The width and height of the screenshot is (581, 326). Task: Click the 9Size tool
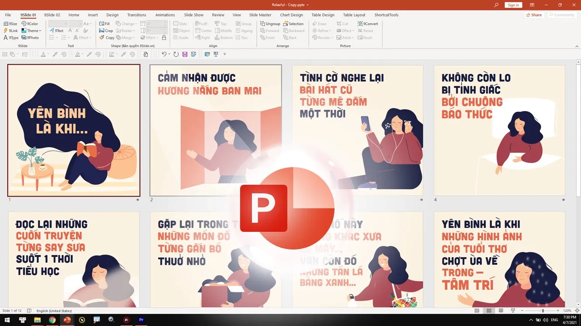[10, 24]
